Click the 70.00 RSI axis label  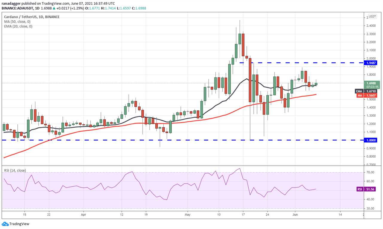click(x=371, y=172)
